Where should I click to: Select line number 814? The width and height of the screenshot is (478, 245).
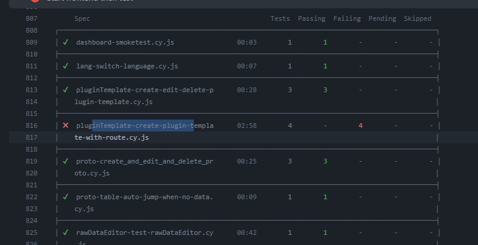click(32, 102)
